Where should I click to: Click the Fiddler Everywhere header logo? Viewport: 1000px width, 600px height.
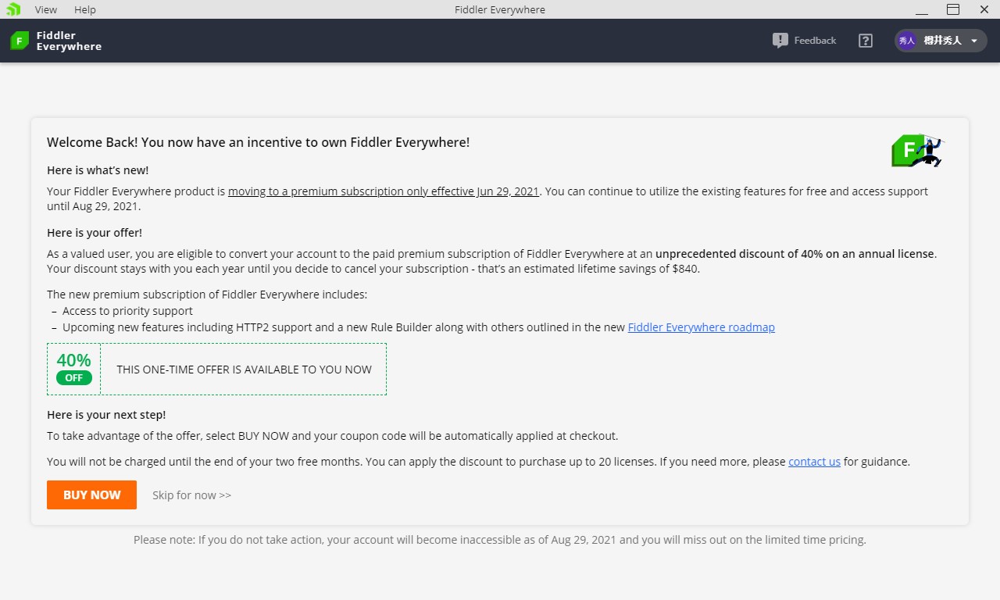coord(55,41)
